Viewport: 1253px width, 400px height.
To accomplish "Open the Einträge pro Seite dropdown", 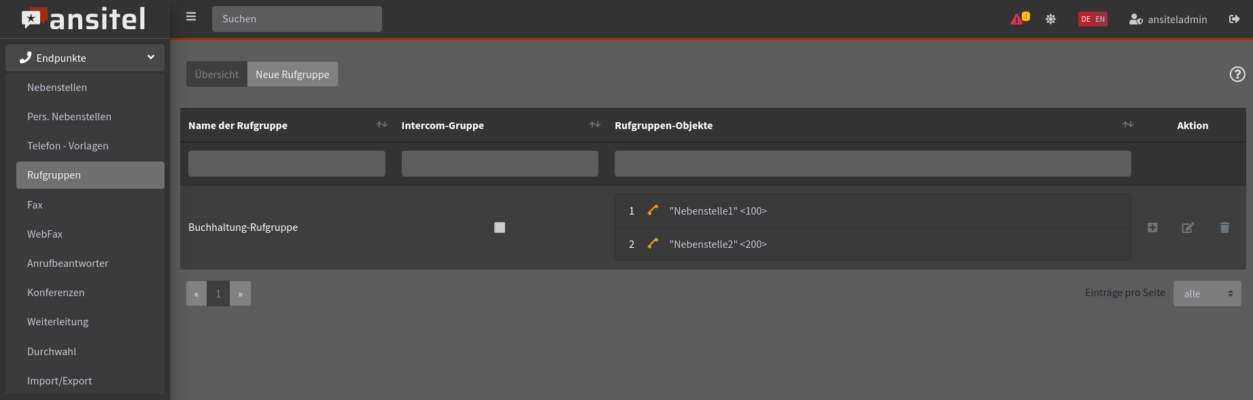I will 1207,293.
